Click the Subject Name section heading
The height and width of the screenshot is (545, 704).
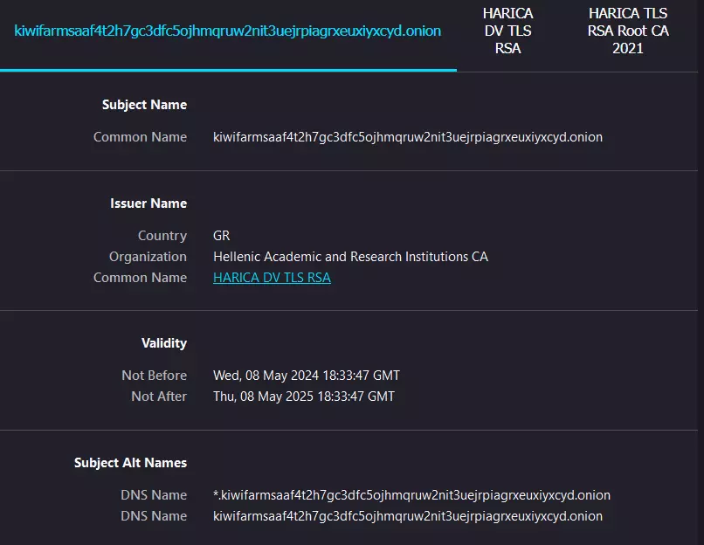click(145, 105)
